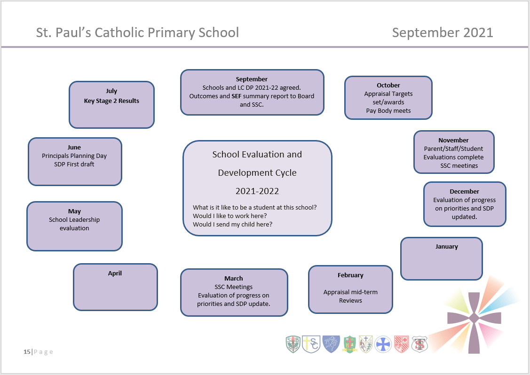Click the 'November' heading
530x375 pixels.
pos(453,140)
